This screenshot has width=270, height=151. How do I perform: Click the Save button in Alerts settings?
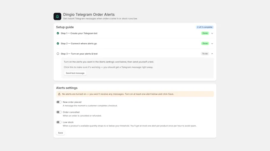pos(60,133)
